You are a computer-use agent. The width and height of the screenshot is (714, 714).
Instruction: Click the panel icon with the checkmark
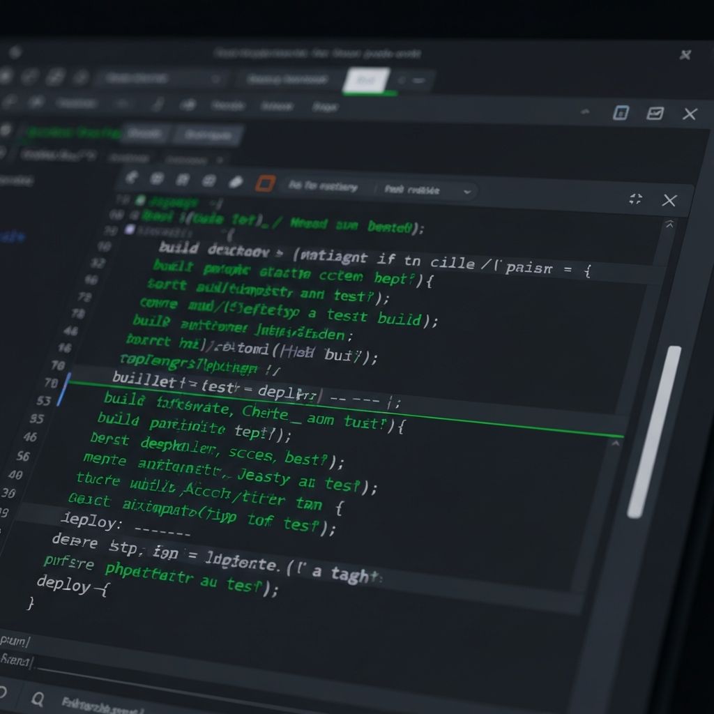coord(655,113)
